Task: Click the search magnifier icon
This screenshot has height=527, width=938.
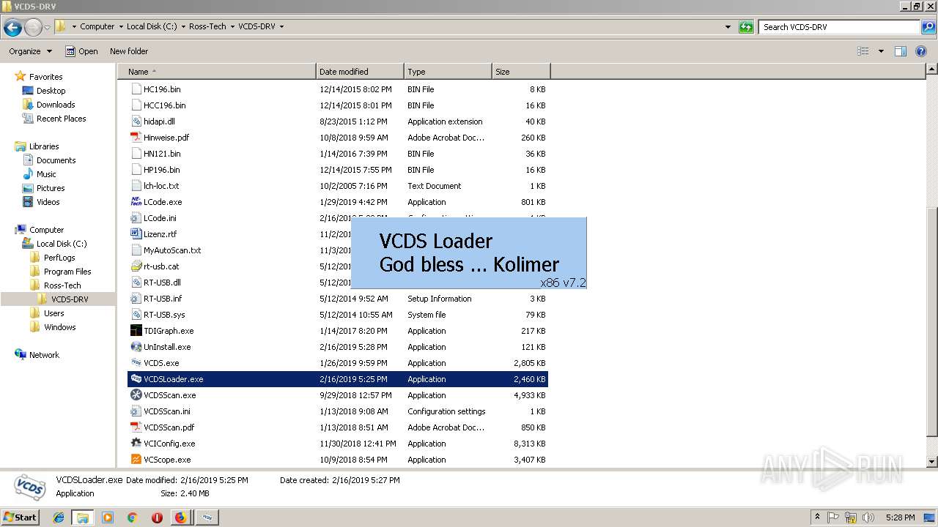Action: (928, 27)
